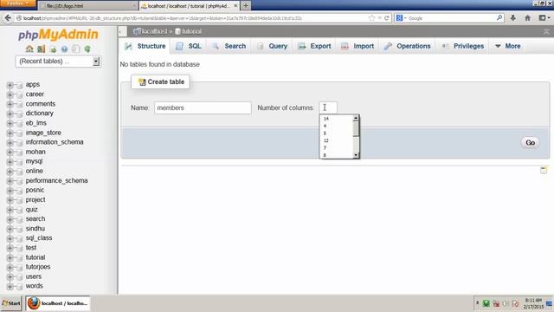Expand the apps database node
This screenshot has width=554, height=312.
click(10, 85)
